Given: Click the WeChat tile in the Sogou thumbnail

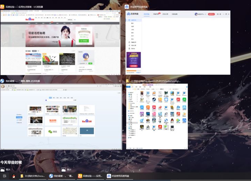Looking at the screenshot, I should pos(53,131).
